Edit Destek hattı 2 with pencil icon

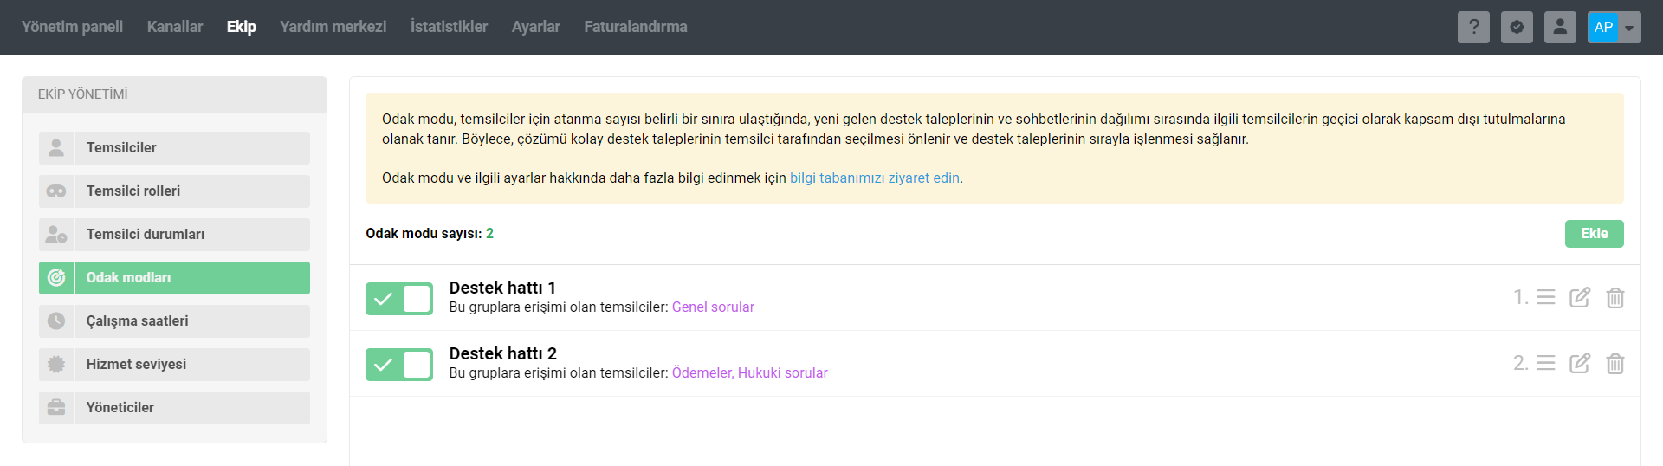1580,363
